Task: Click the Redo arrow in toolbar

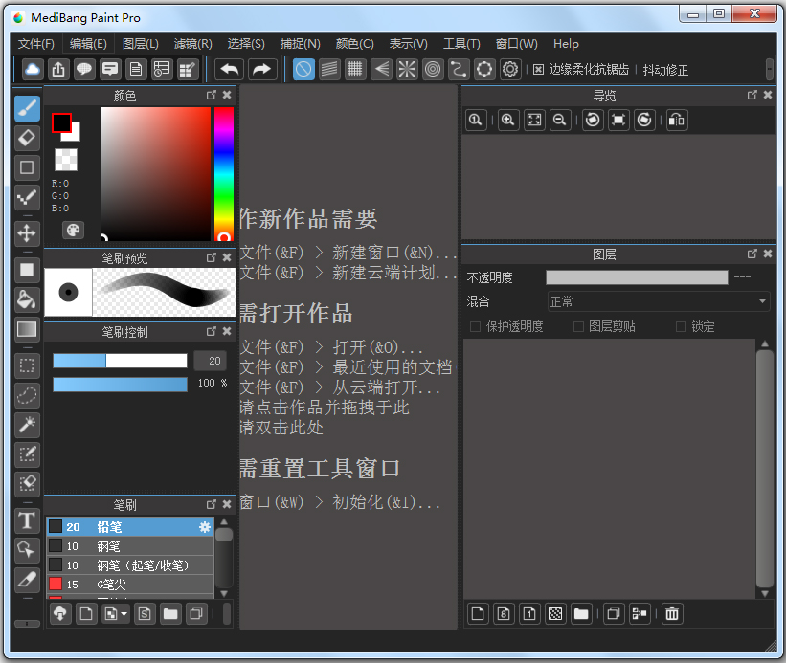Action: (261, 69)
